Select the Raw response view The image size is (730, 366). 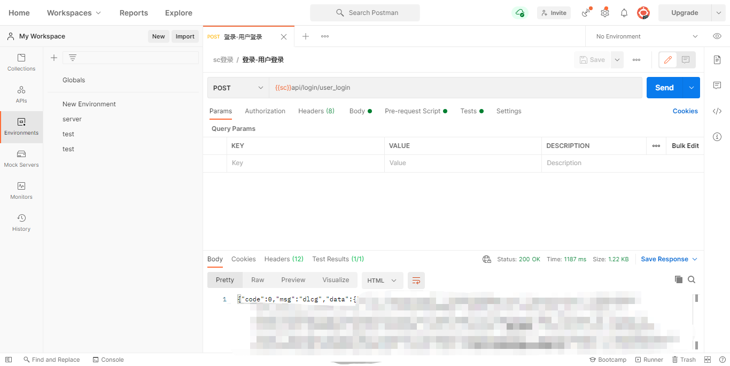pos(258,280)
